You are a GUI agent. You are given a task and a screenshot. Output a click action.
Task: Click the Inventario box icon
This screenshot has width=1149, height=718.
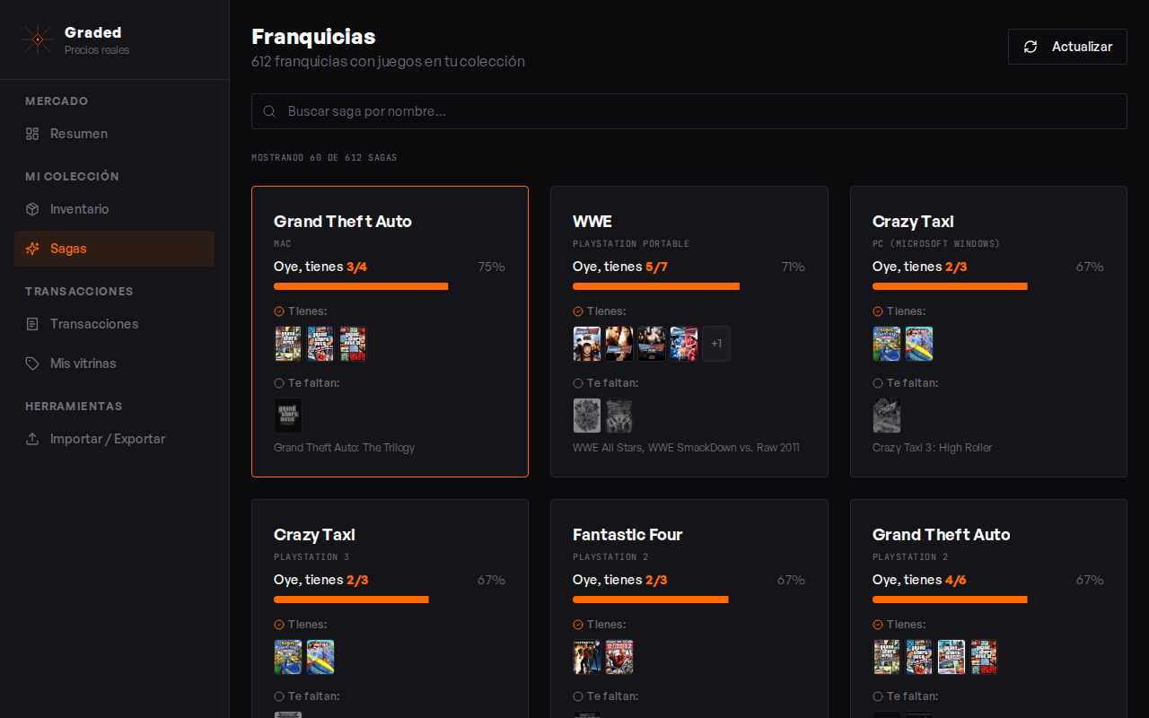pos(32,209)
